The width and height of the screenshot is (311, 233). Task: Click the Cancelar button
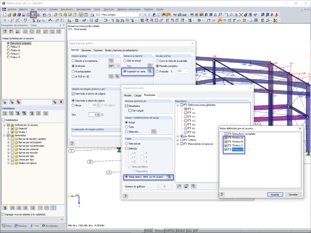tap(293, 195)
